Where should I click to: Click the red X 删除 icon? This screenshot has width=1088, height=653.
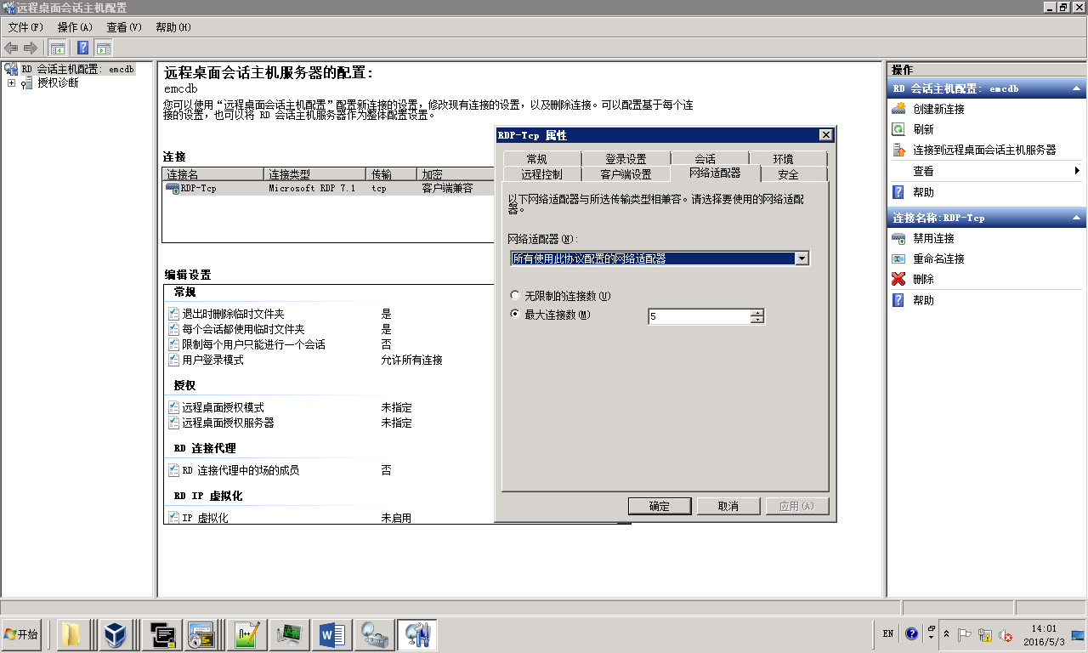coord(898,279)
